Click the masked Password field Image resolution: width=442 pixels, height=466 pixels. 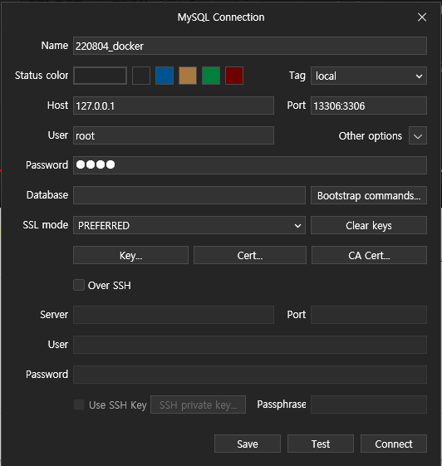point(250,165)
